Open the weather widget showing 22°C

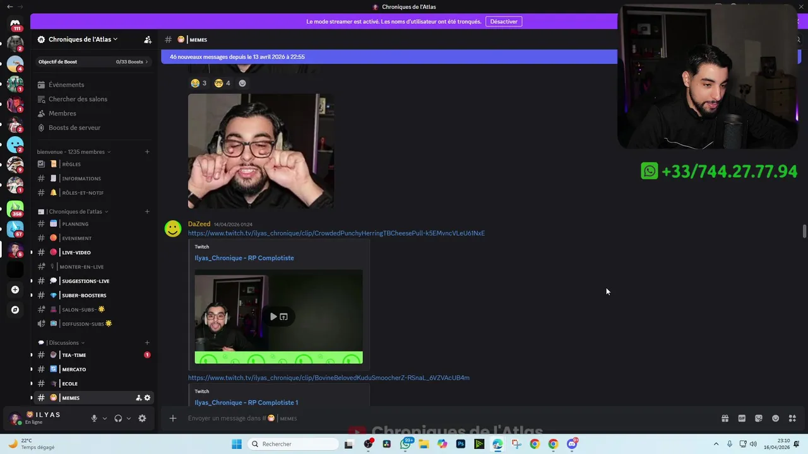[x=32, y=444]
